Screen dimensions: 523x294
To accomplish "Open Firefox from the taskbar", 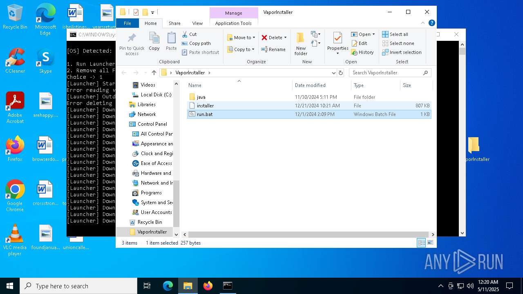I will pyautogui.click(x=208, y=286).
